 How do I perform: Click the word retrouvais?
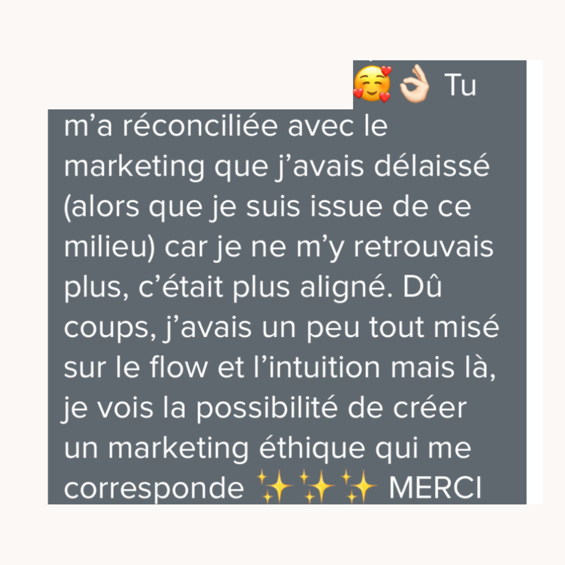(423, 247)
